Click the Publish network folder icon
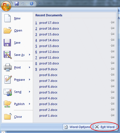Screen dimensions: 120x133 click(x=7, y=104)
